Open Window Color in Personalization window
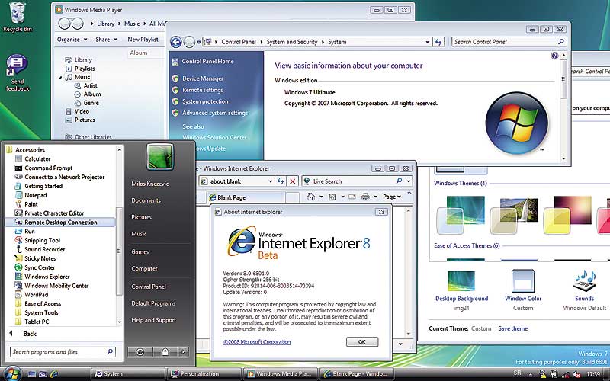 (x=523, y=290)
